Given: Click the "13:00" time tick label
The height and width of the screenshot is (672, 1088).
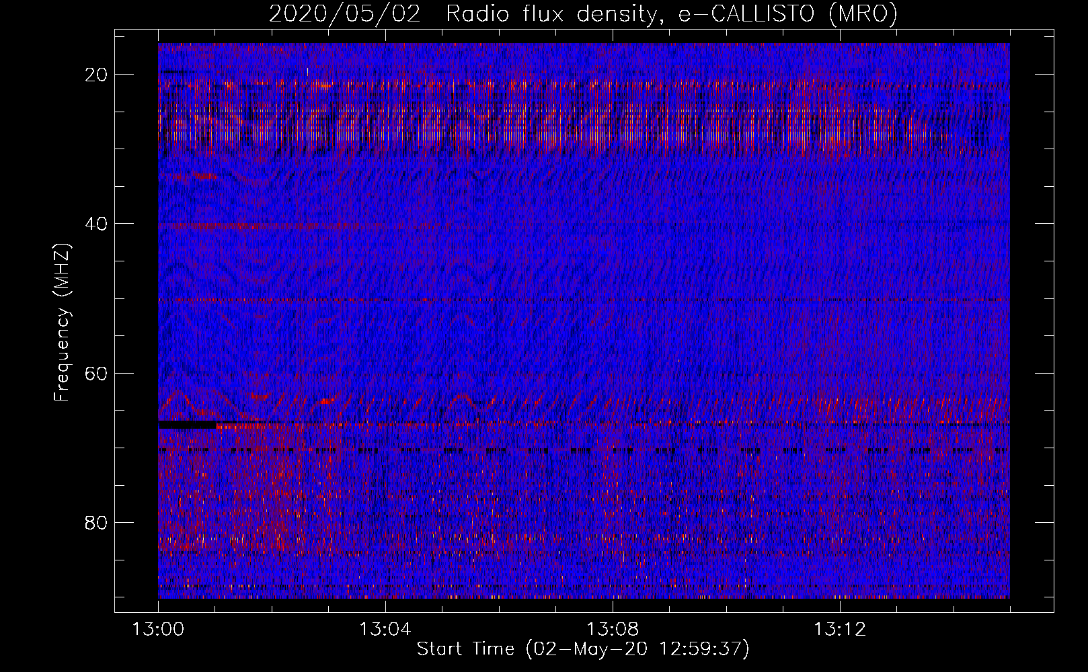Looking at the screenshot, I should (158, 630).
